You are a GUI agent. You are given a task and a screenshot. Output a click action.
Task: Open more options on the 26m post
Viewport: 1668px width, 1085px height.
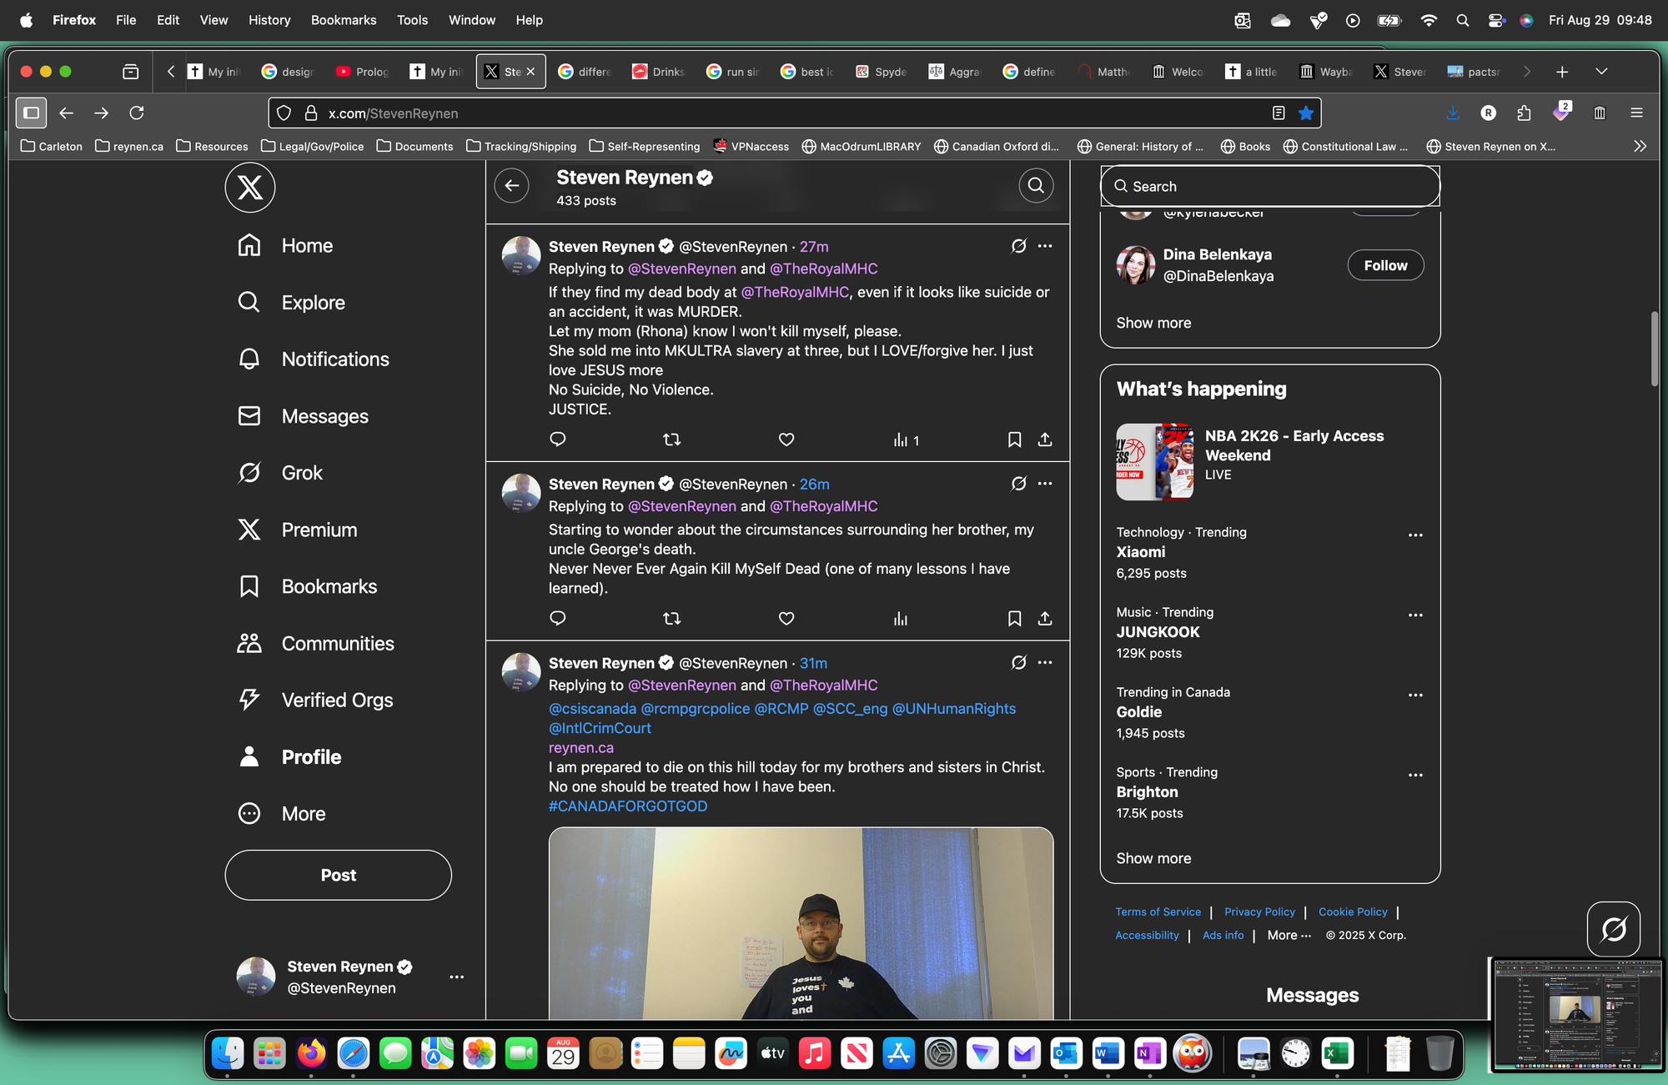tap(1045, 484)
